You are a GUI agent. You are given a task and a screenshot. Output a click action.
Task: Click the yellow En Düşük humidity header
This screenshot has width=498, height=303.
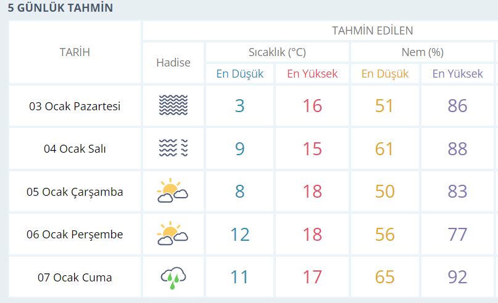(384, 73)
